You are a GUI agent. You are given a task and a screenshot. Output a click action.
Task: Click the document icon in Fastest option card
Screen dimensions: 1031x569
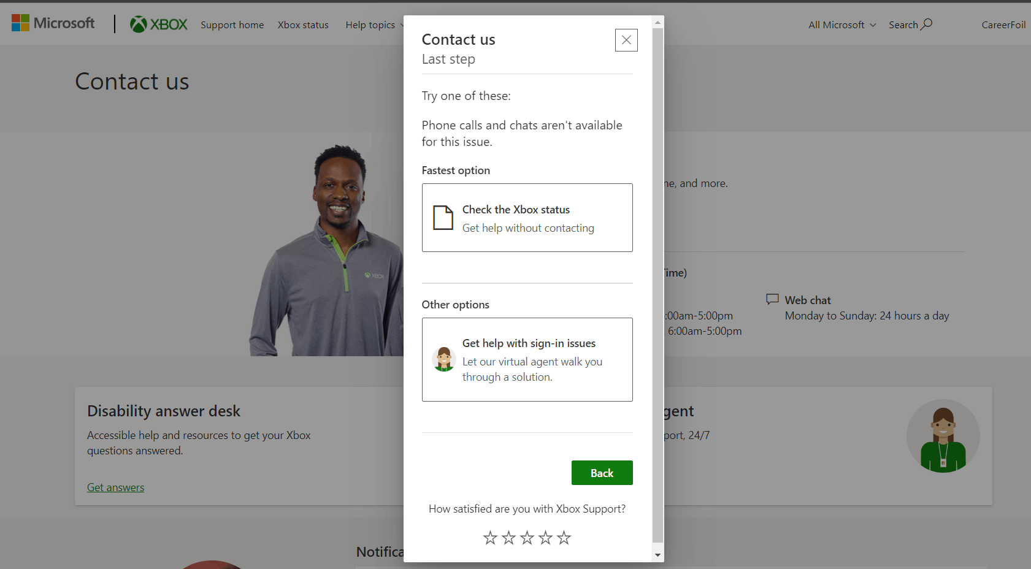point(443,218)
